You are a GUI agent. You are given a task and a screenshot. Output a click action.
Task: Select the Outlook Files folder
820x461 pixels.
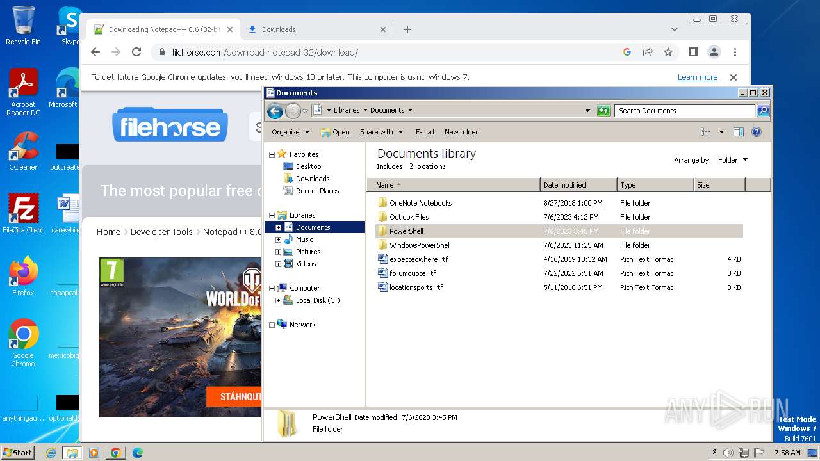point(409,217)
